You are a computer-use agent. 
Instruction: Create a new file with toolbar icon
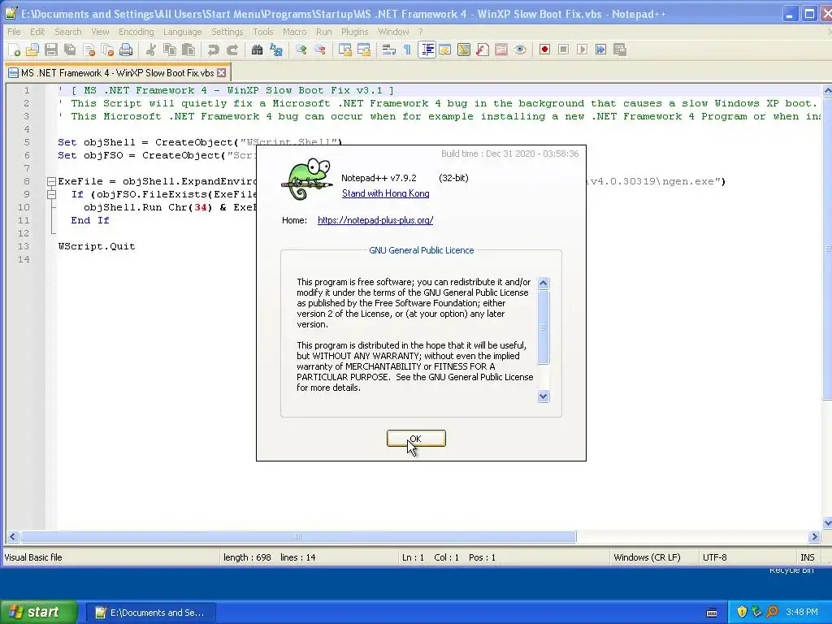tap(14, 50)
